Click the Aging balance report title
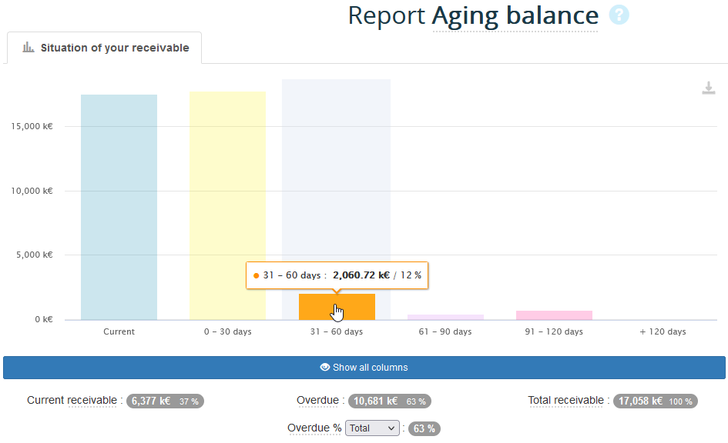Screen dimensions: 728x443 pos(515,15)
